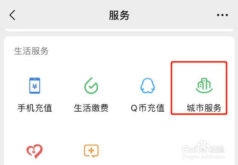Open the orange medical plus chat icon
The image size is (238, 165).
click(x=91, y=151)
